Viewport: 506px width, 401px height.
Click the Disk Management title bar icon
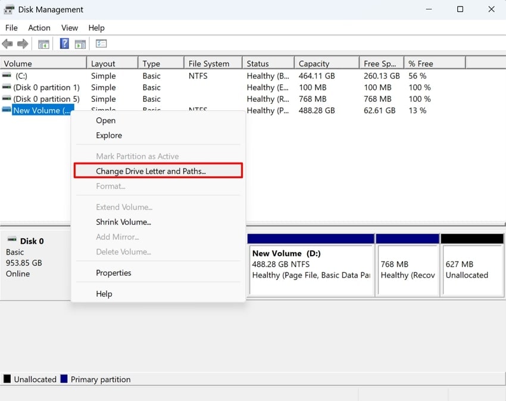coord(9,10)
